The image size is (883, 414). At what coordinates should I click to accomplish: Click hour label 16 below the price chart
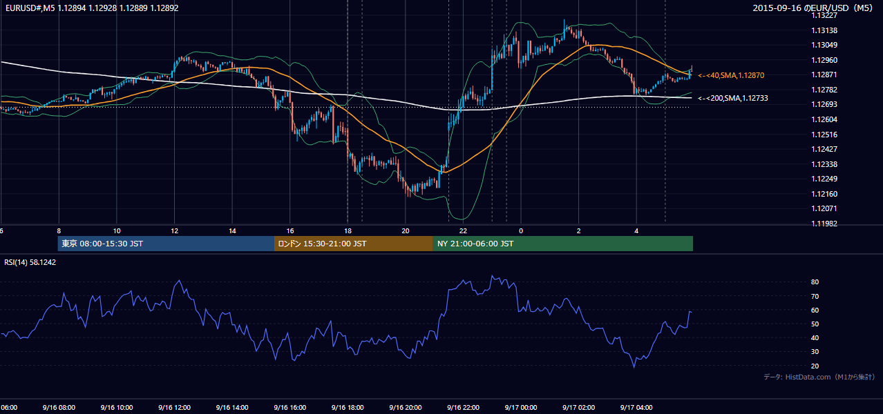click(x=290, y=230)
